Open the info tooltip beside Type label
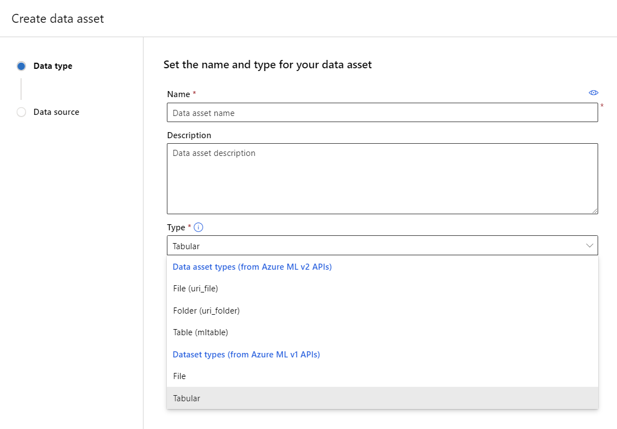Viewport: 617px width, 429px height. click(x=198, y=227)
